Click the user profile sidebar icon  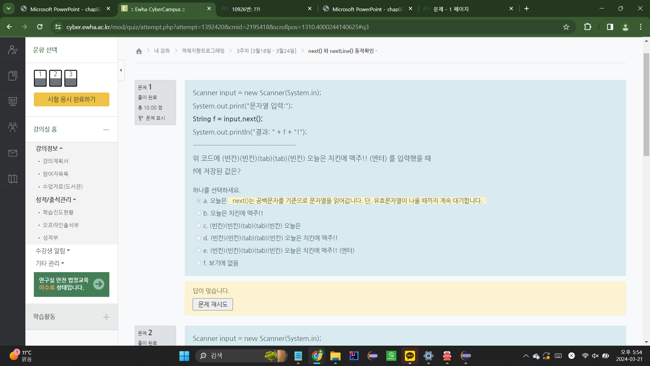[x=13, y=50]
